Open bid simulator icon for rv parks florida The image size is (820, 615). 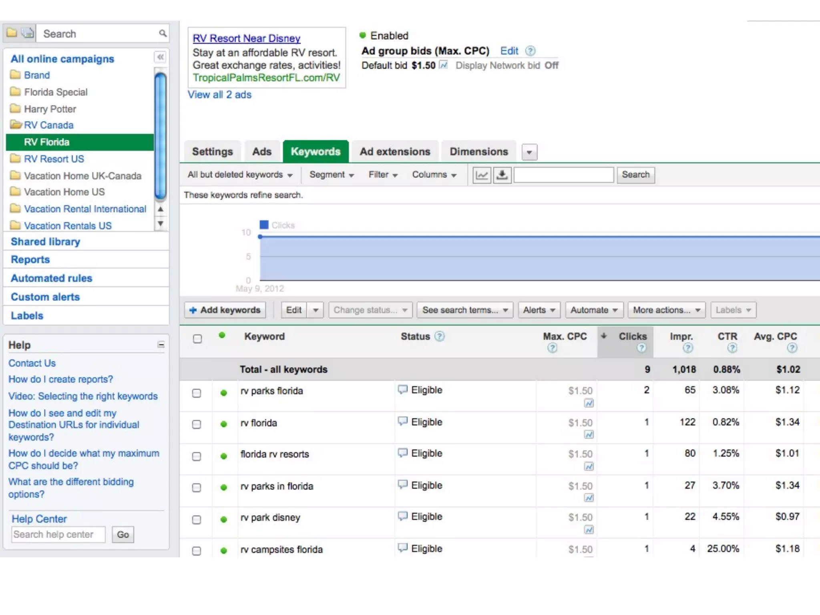[589, 403]
